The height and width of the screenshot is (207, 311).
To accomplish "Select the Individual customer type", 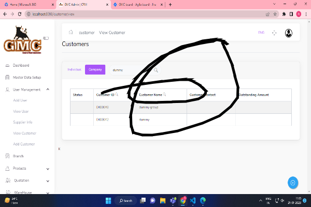I will [x=75, y=69].
